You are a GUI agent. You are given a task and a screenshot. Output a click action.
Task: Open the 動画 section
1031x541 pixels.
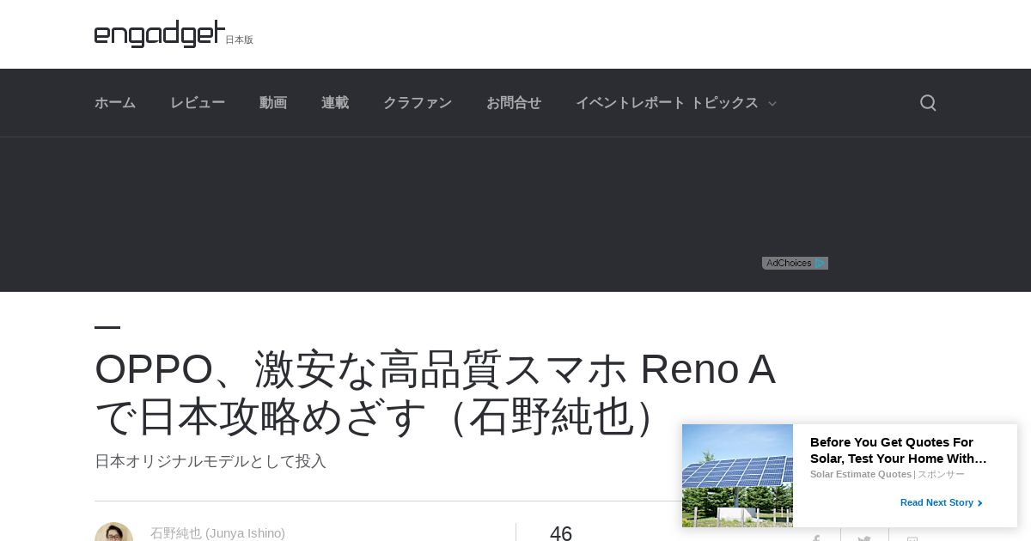pyautogui.click(x=273, y=103)
